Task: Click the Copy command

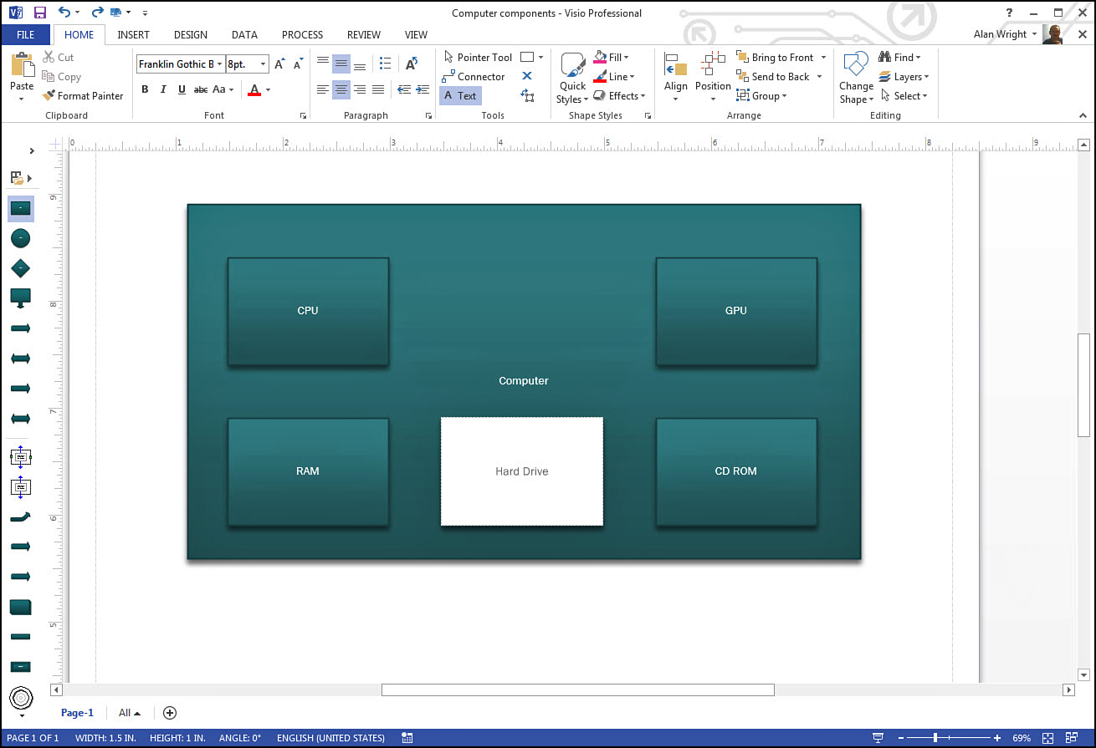Action: pos(61,77)
